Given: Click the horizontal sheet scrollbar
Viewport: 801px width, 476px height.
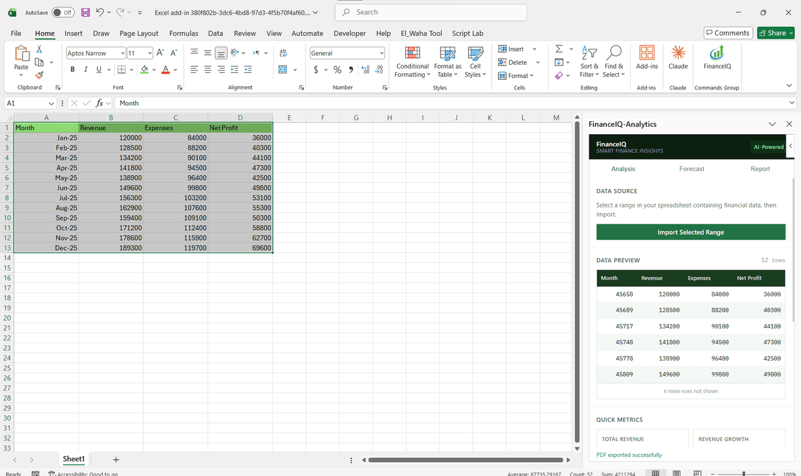Looking at the screenshot, I should 465,459.
